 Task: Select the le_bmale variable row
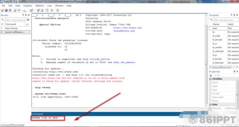[x=224, y=59]
